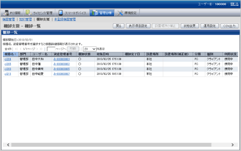The image size is (241, 151).
Task: Select 管理部 department in cl204 row
Action: click(x=24, y=59)
